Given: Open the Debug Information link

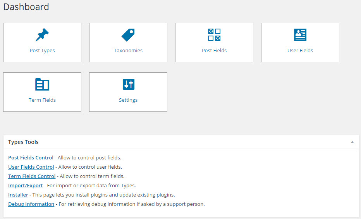Looking at the screenshot, I should (31, 204).
